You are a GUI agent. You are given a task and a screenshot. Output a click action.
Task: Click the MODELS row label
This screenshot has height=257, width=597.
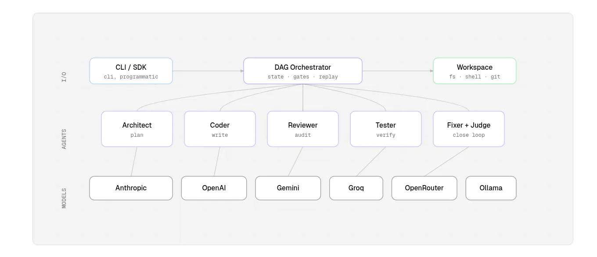pos(64,198)
